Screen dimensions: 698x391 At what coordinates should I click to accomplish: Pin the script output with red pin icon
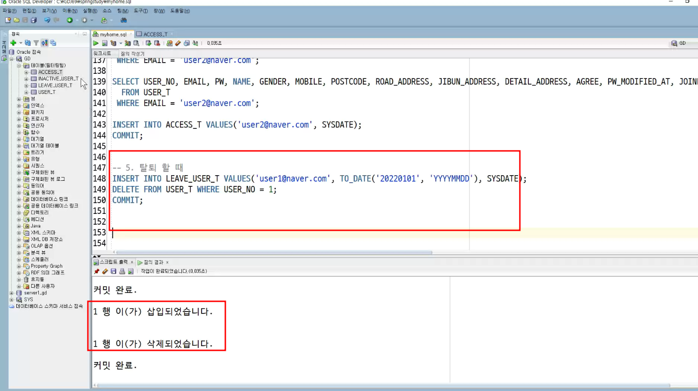pyautogui.click(x=97, y=271)
